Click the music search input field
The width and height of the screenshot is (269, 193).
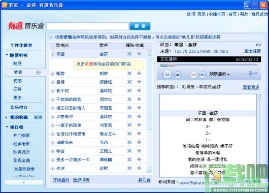87,26
